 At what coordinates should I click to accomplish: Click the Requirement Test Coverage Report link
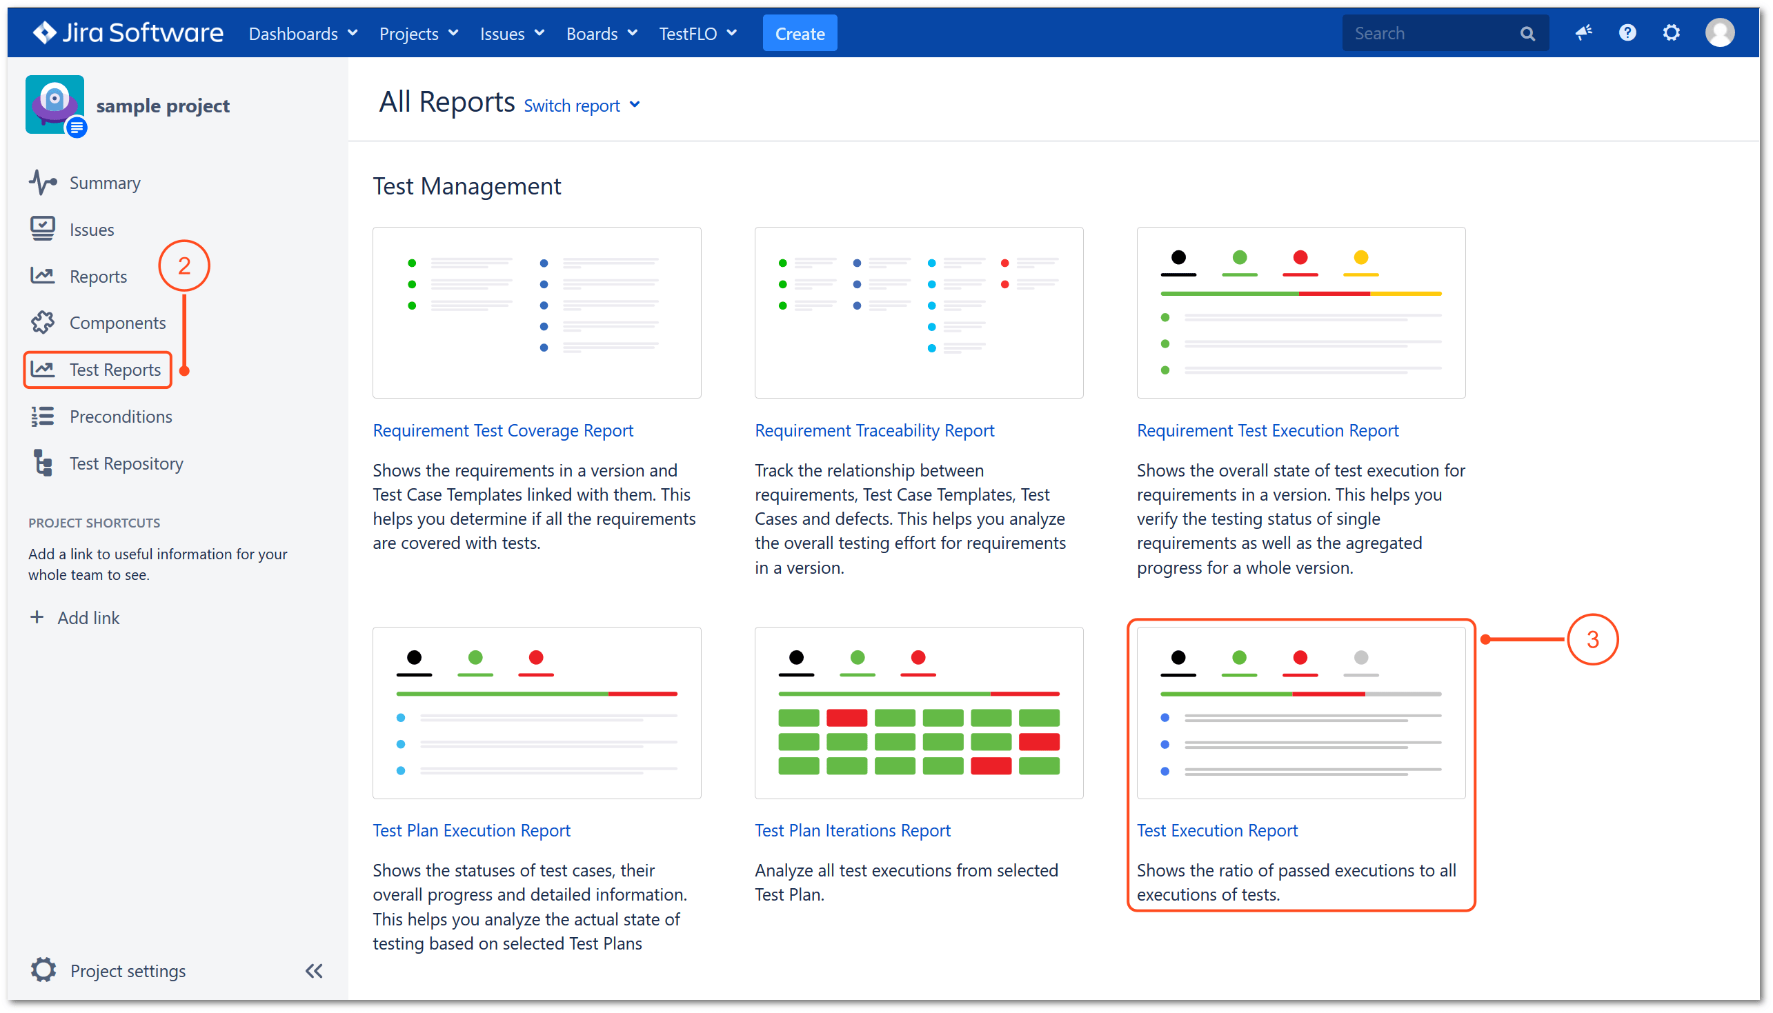[x=504, y=431]
